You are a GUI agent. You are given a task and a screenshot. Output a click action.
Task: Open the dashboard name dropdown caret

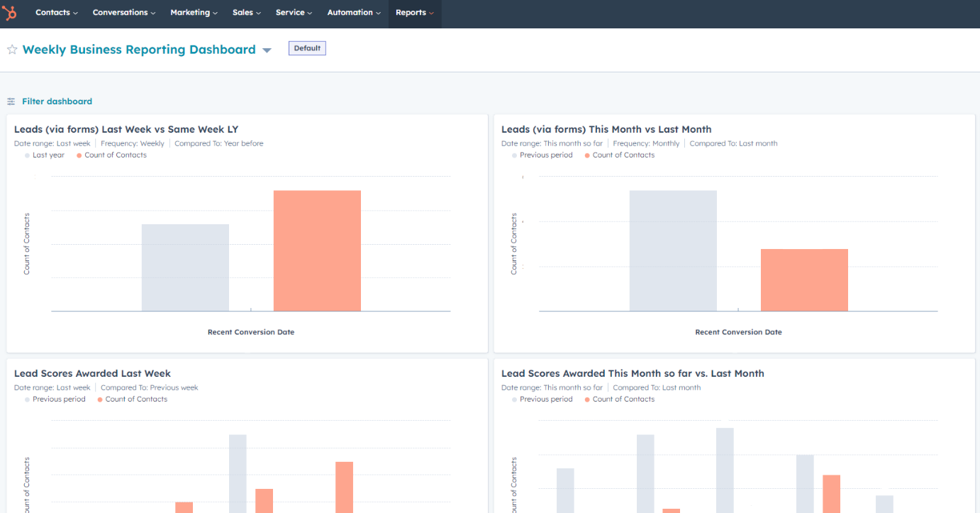(x=267, y=50)
